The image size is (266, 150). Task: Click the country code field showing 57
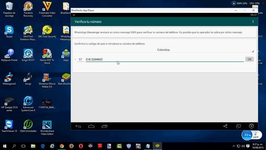(x=80, y=59)
